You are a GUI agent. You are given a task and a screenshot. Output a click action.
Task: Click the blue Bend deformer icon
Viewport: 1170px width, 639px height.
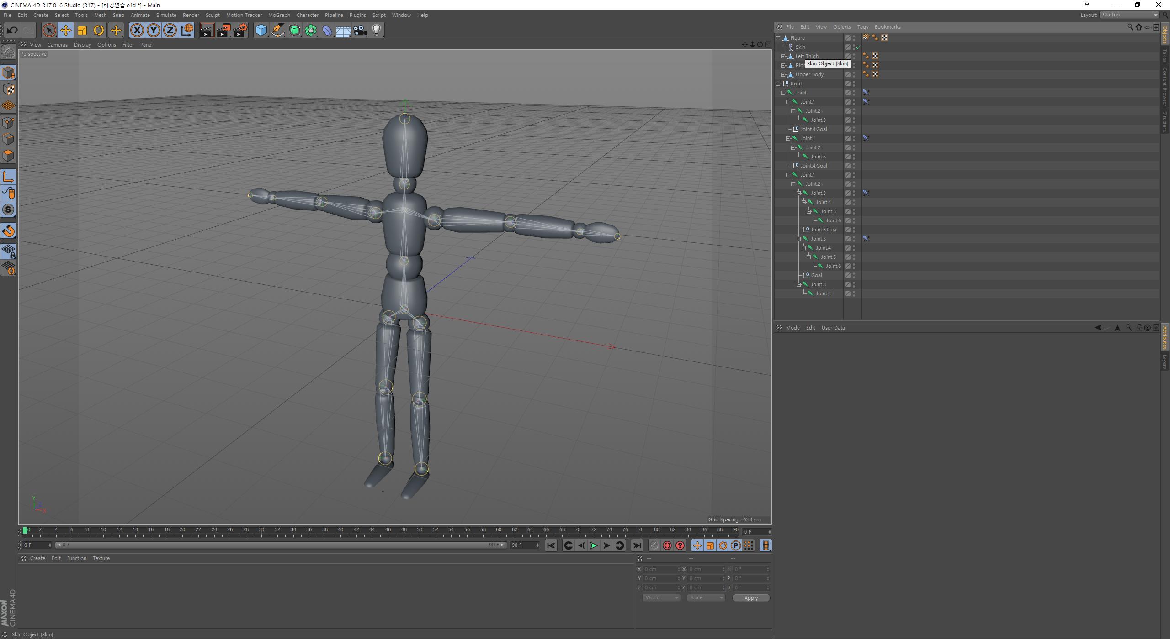[x=327, y=31]
